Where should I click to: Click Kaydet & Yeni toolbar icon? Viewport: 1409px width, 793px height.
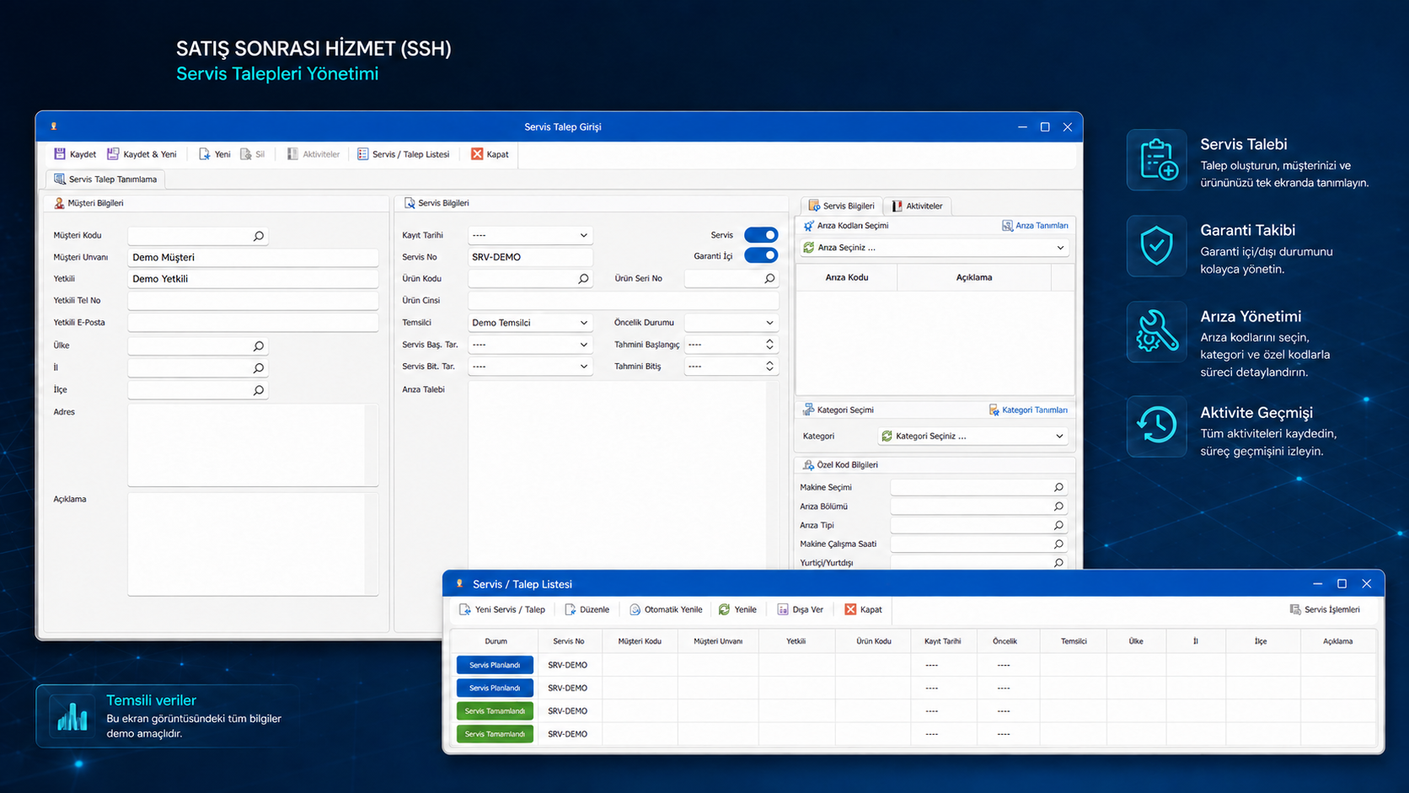113,154
